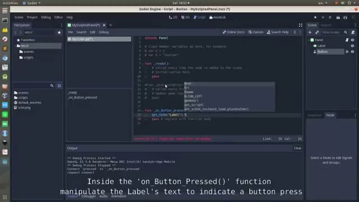The width and height of the screenshot is (359, 202).
Task: Switch to the Script workspace
Action: click(200, 17)
